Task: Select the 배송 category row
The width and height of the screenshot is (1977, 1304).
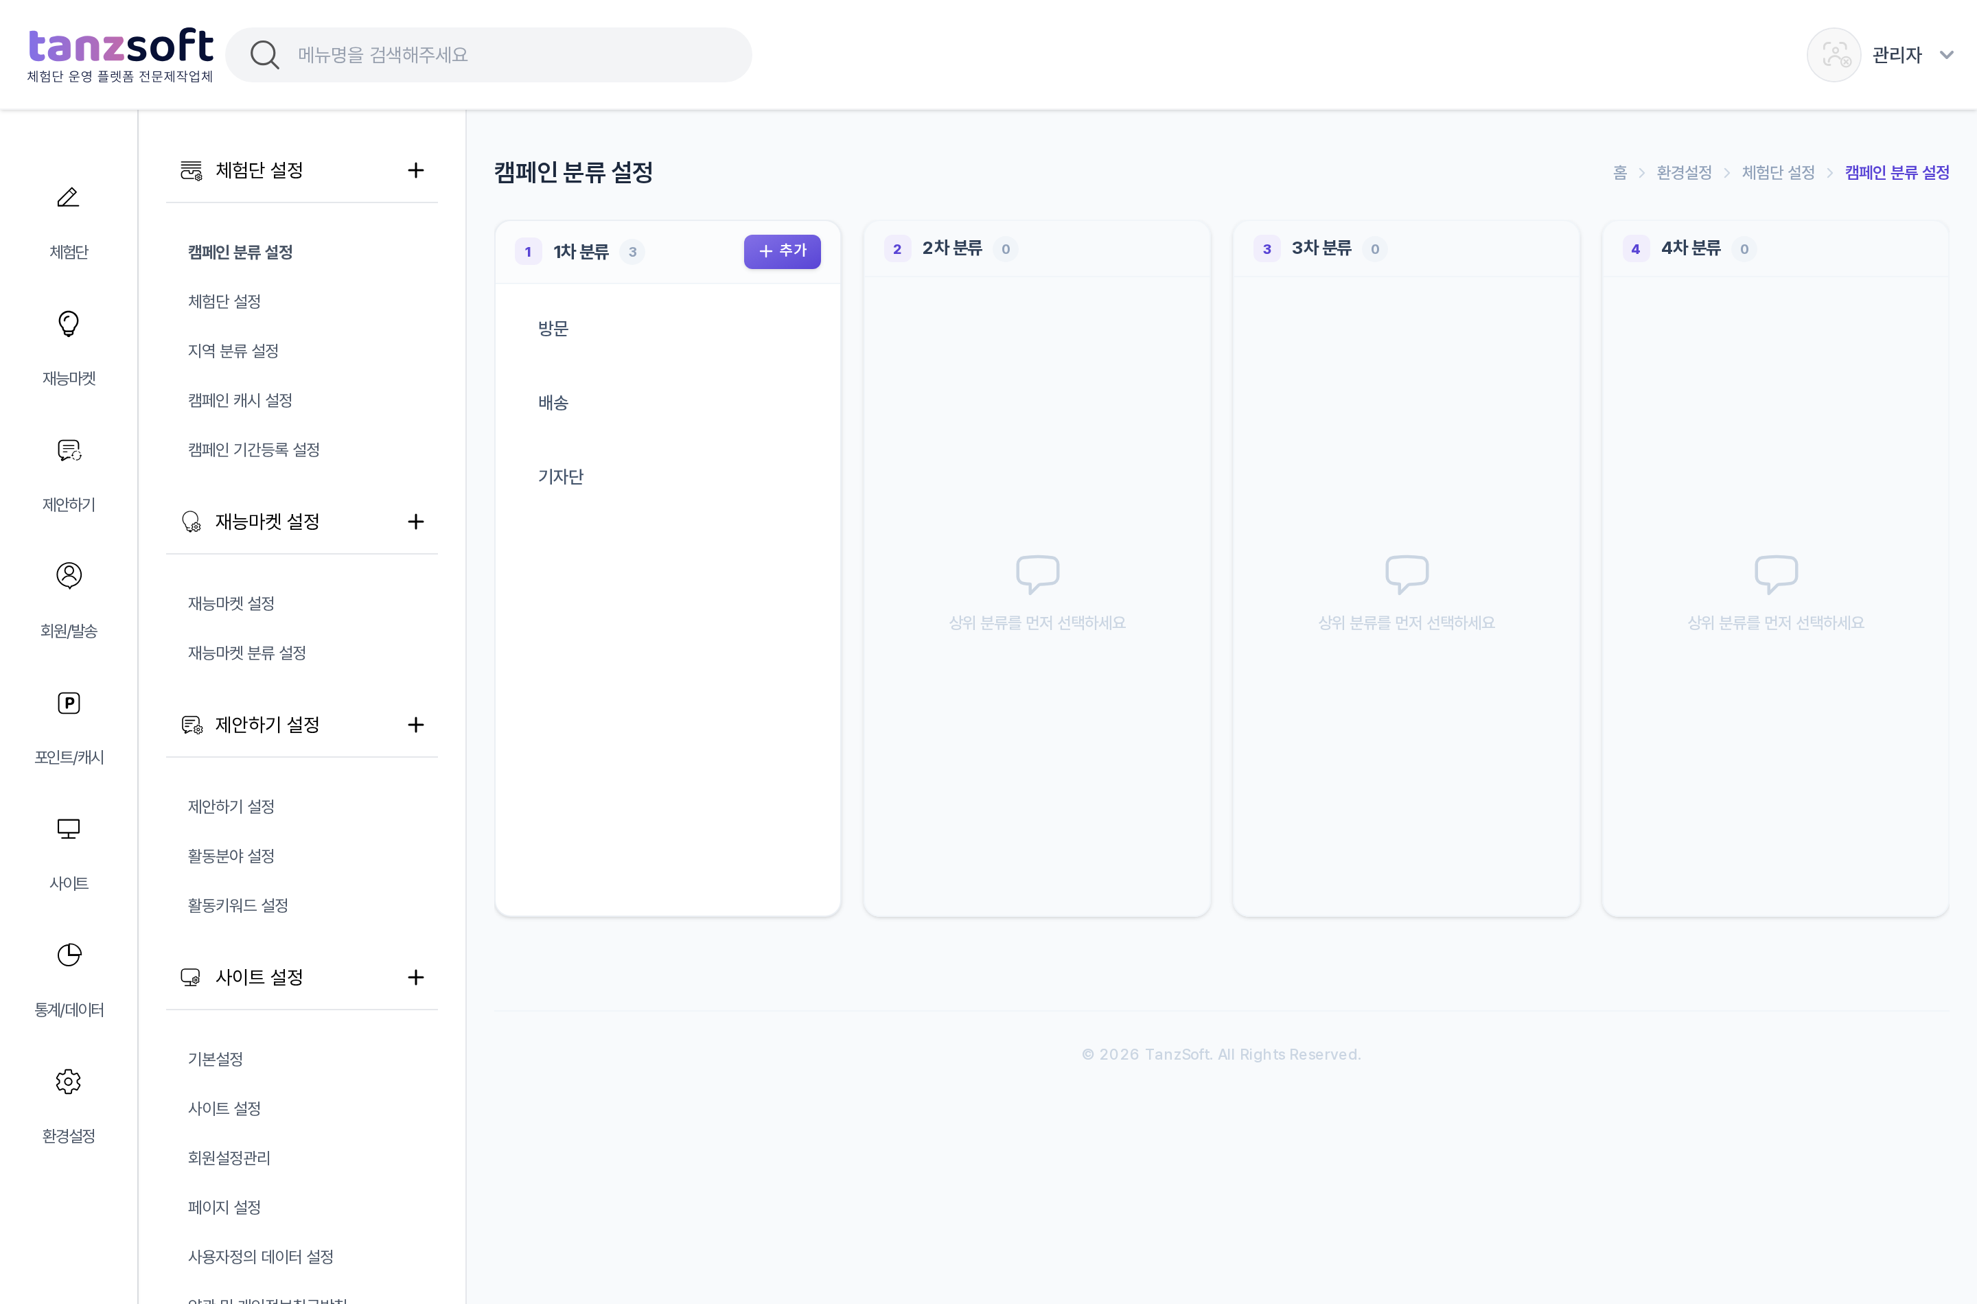Action: point(668,402)
